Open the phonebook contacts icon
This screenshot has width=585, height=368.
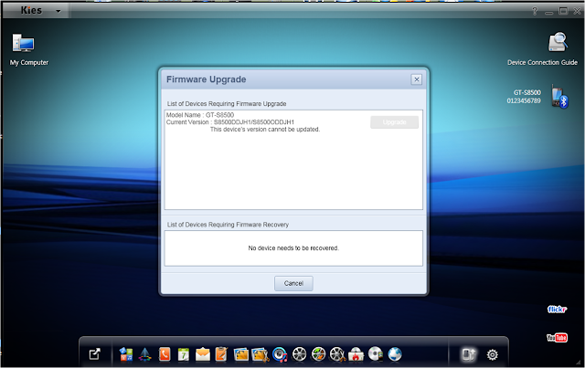tap(165, 354)
